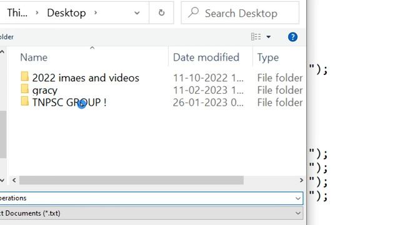Click the horizontal scrollbar thumb

coord(131,180)
